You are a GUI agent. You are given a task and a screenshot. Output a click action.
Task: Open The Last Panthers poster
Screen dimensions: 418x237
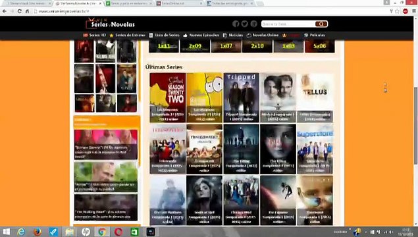coord(168,200)
